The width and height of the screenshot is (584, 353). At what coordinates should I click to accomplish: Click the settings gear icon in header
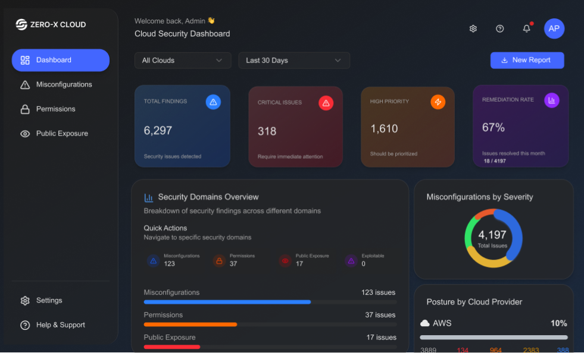[x=473, y=29]
